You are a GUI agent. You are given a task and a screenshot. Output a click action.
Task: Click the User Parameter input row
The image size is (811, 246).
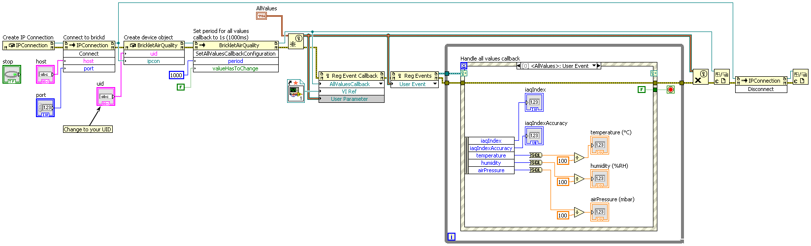pyautogui.click(x=352, y=99)
